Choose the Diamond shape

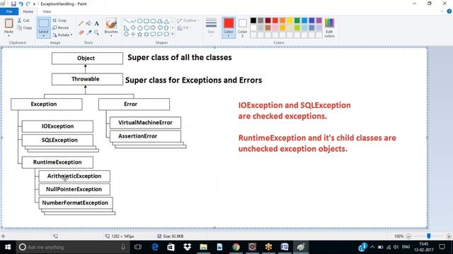pos(133,28)
